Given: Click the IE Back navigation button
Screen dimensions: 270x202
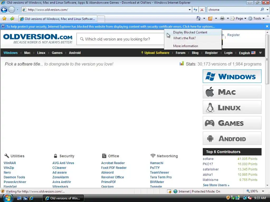Looking at the screenshot, I should click(x=4, y=10).
